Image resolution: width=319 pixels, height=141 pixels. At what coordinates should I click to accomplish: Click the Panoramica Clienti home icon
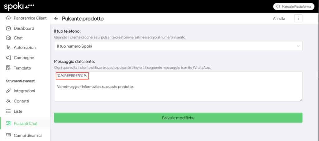(8, 18)
